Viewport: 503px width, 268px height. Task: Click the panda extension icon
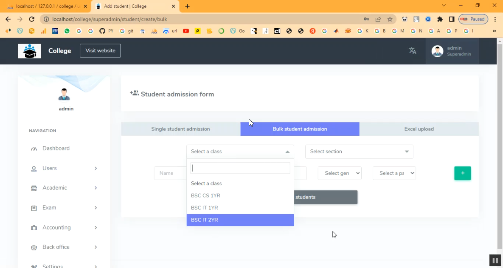pos(405,19)
